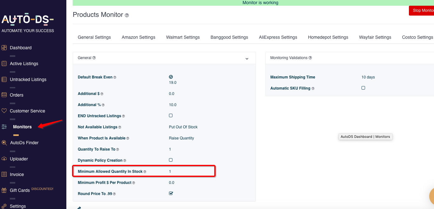Screen dimensions: 434x209
Task: Click the Monitors sliders icon
Action: point(4,127)
